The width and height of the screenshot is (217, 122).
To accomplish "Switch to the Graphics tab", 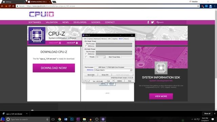I will click(x=115, y=39).
